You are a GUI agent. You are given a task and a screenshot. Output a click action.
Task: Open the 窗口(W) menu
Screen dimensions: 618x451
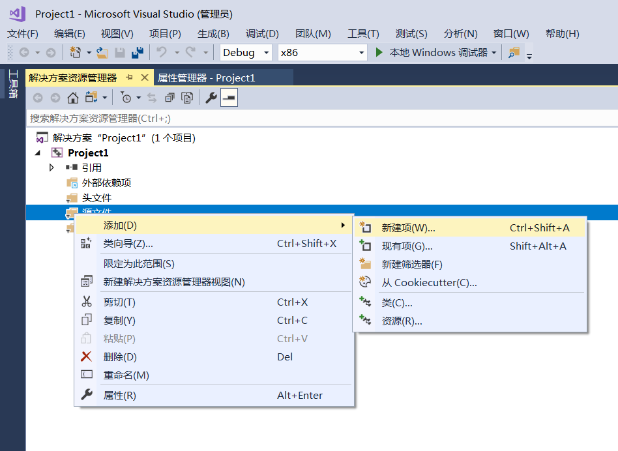pos(511,34)
